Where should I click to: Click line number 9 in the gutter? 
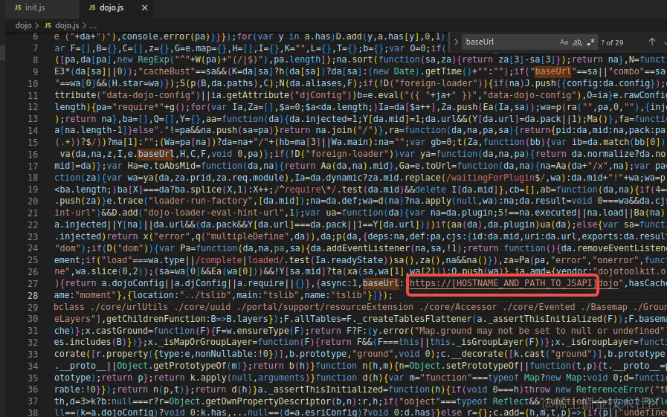pos(35,72)
